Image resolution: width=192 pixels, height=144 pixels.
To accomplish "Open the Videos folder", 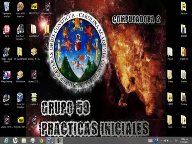I will tap(170, 76).
